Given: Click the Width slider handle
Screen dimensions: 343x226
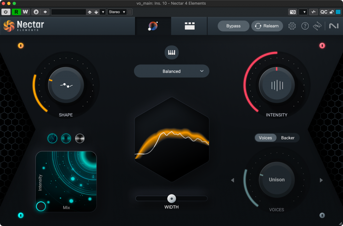Looking at the screenshot, I should pyautogui.click(x=171, y=198).
